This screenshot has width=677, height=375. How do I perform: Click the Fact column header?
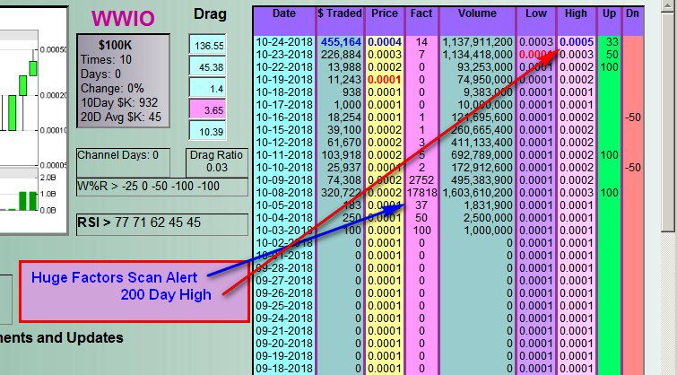click(421, 13)
